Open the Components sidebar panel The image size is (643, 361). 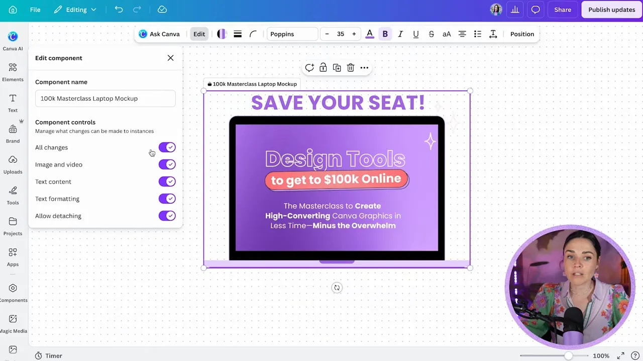coord(13,293)
